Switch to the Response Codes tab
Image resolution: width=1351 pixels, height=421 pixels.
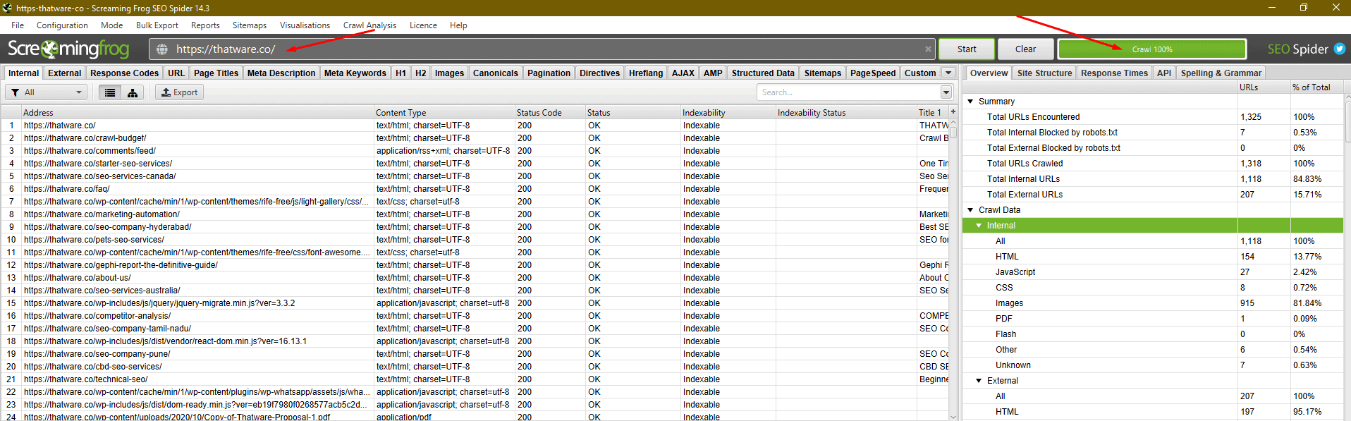(x=124, y=73)
